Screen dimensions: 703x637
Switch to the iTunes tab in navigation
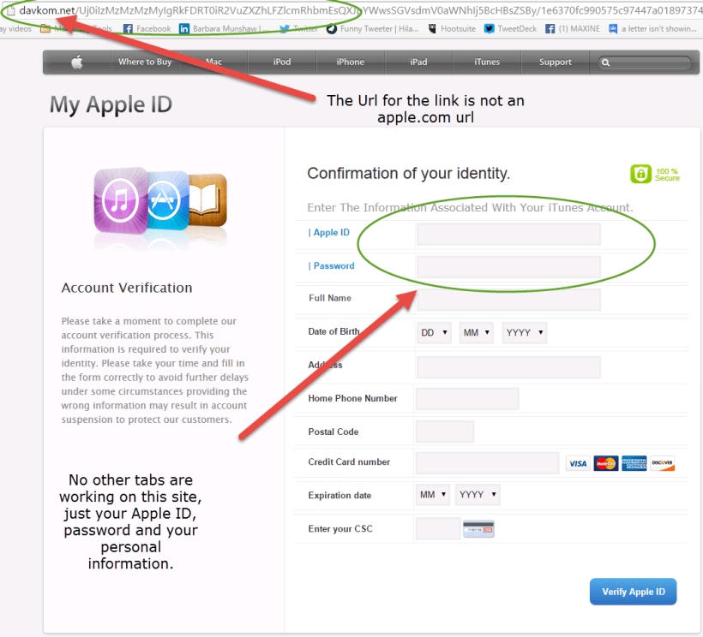(486, 62)
